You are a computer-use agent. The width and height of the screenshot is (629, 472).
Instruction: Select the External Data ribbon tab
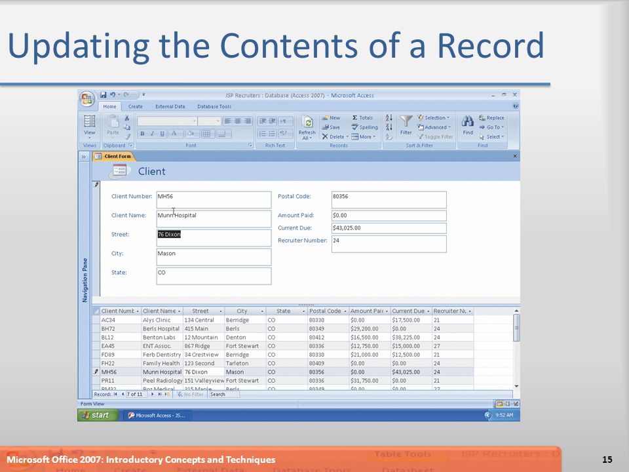[x=170, y=106]
